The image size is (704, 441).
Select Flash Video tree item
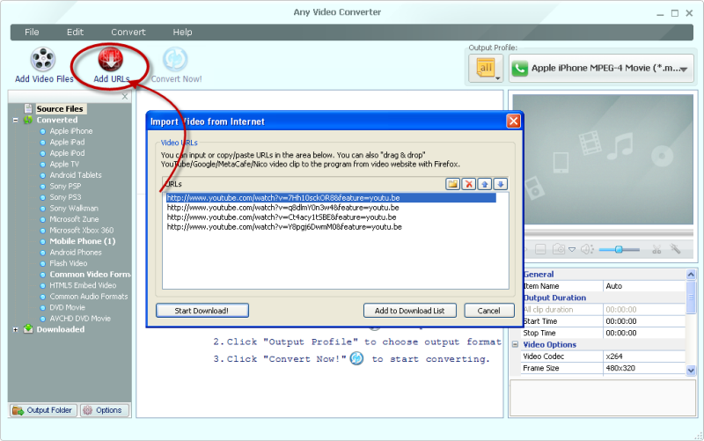tap(69, 263)
